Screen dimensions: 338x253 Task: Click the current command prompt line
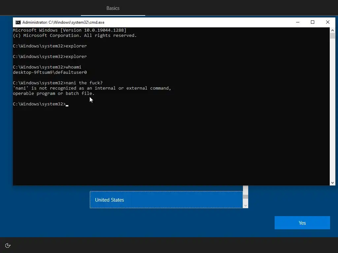click(x=41, y=104)
